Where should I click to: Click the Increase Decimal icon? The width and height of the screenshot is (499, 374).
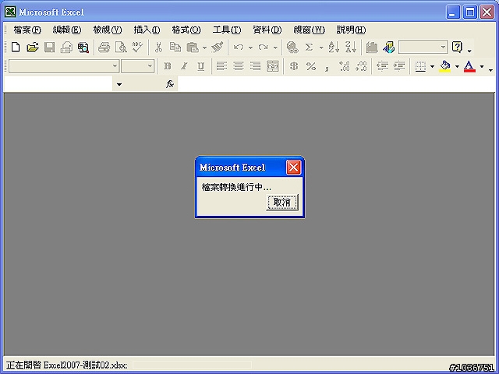(x=345, y=66)
